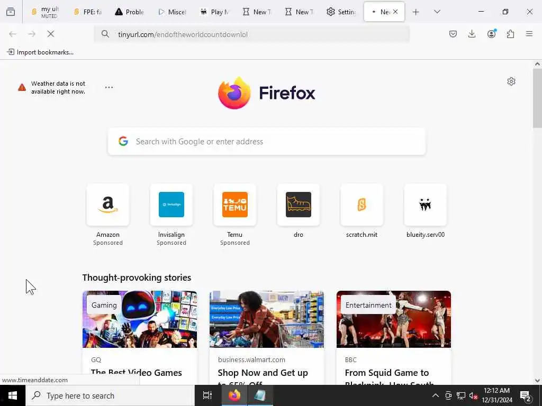This screenshot has height=406, width=542.
Task: Click the Firefox taskbar icon
Action: pyautogui.click(x=234, y=395)
